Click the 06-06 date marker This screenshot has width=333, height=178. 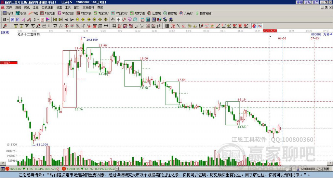(282, 38)
